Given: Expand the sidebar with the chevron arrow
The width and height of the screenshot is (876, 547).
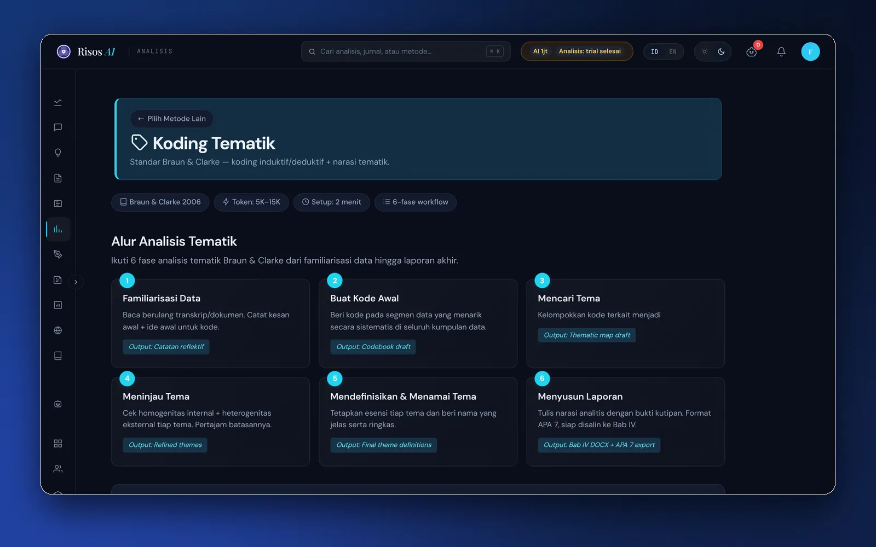Looking at the screenshot, I should (x=76, y=282).
